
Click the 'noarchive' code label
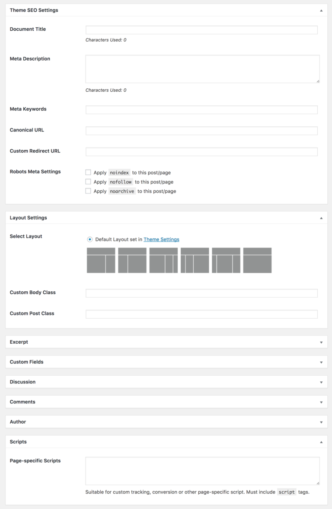click(122, 191)
